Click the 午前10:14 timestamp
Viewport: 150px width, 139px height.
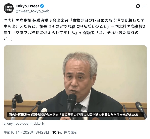(x=12, y=132)
